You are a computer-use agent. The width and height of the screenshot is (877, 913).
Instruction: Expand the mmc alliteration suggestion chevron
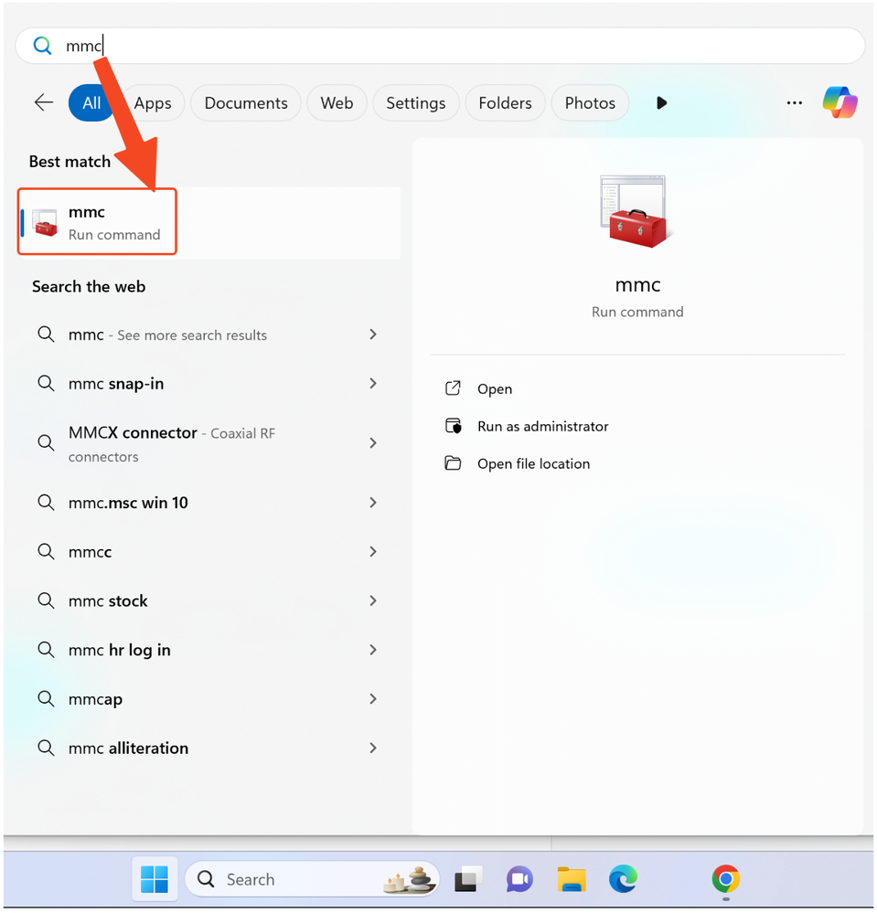point(373,748)
